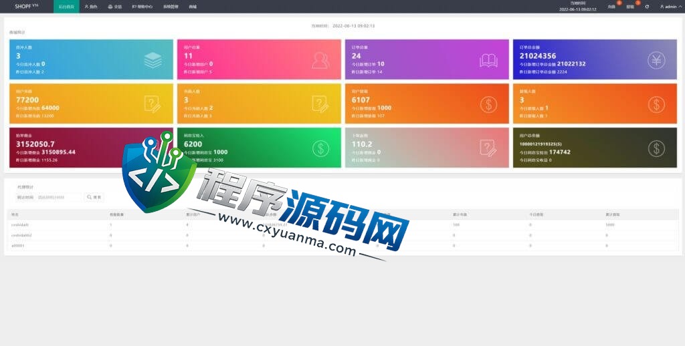
Task: Click the dollar circle icon on the green 6200 card
Action: coord(320,148)
